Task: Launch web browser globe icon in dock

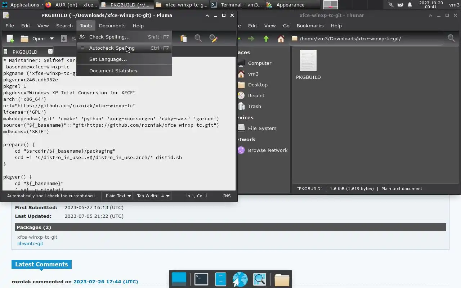Action: point(240,279)
